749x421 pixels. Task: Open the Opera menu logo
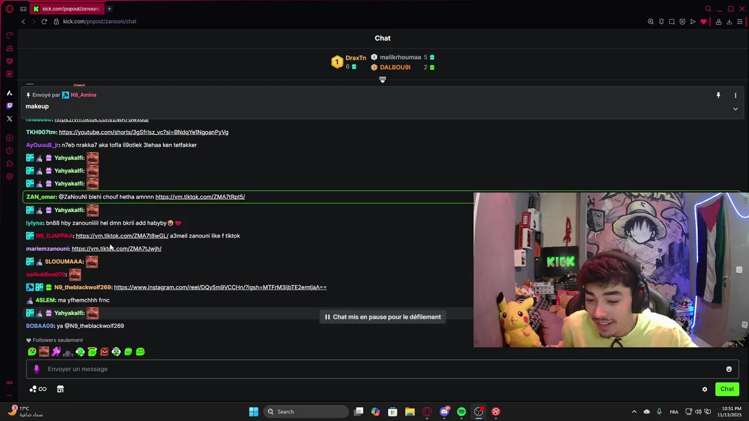9,9
